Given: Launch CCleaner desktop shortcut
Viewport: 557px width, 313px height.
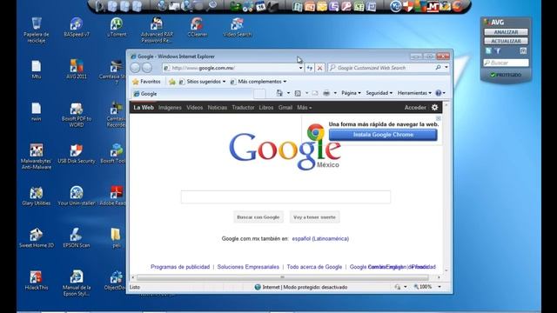Looking at the screenshot, I should [x=198, y=27].
